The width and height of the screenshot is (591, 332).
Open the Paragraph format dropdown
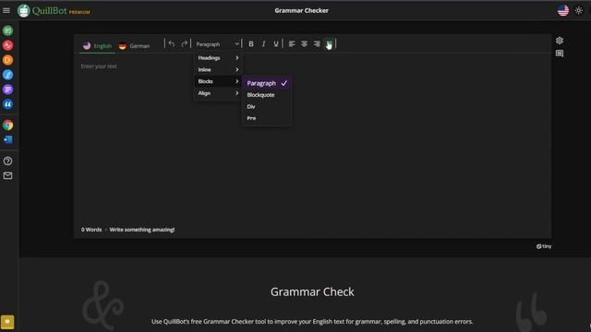click(218, 44)
